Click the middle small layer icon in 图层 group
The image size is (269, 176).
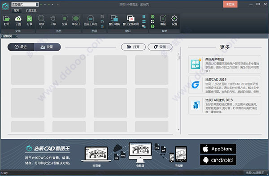point(102,21)
